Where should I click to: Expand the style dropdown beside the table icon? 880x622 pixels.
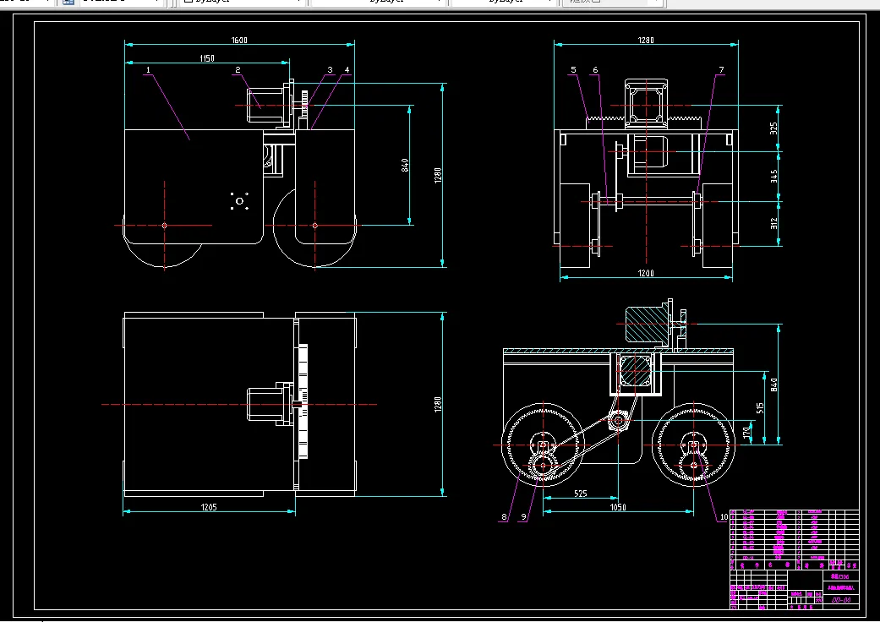click(x=122, y=3)
